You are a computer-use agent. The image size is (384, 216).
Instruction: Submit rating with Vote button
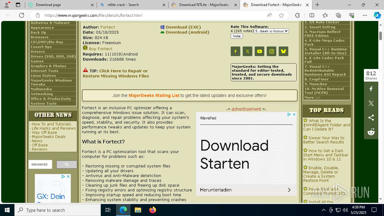[x=237, y=36]
